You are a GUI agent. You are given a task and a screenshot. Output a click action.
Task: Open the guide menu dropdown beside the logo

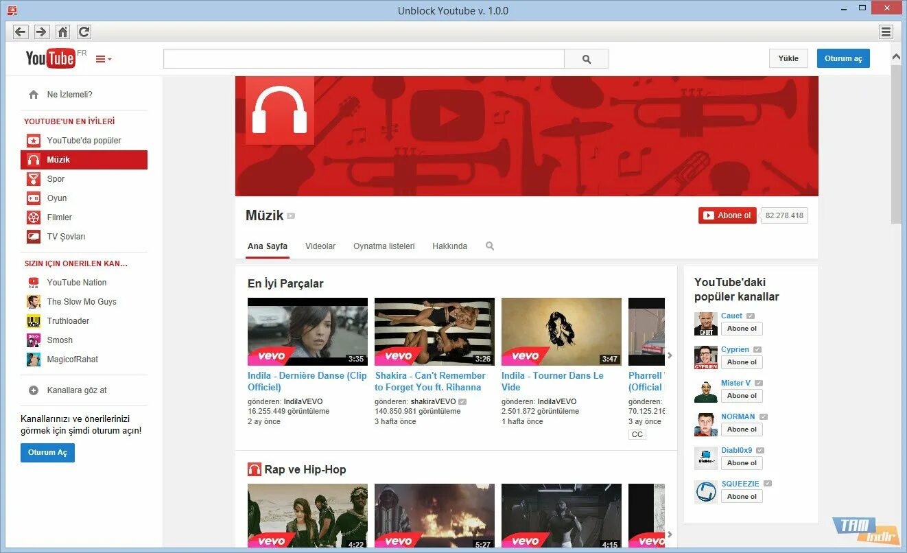point(104,59)
